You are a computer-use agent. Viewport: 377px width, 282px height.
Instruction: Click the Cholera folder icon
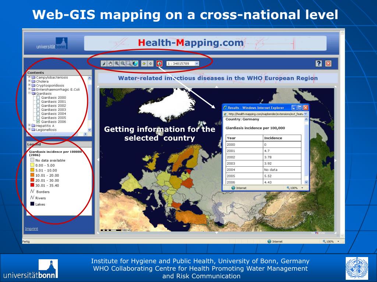34,82
